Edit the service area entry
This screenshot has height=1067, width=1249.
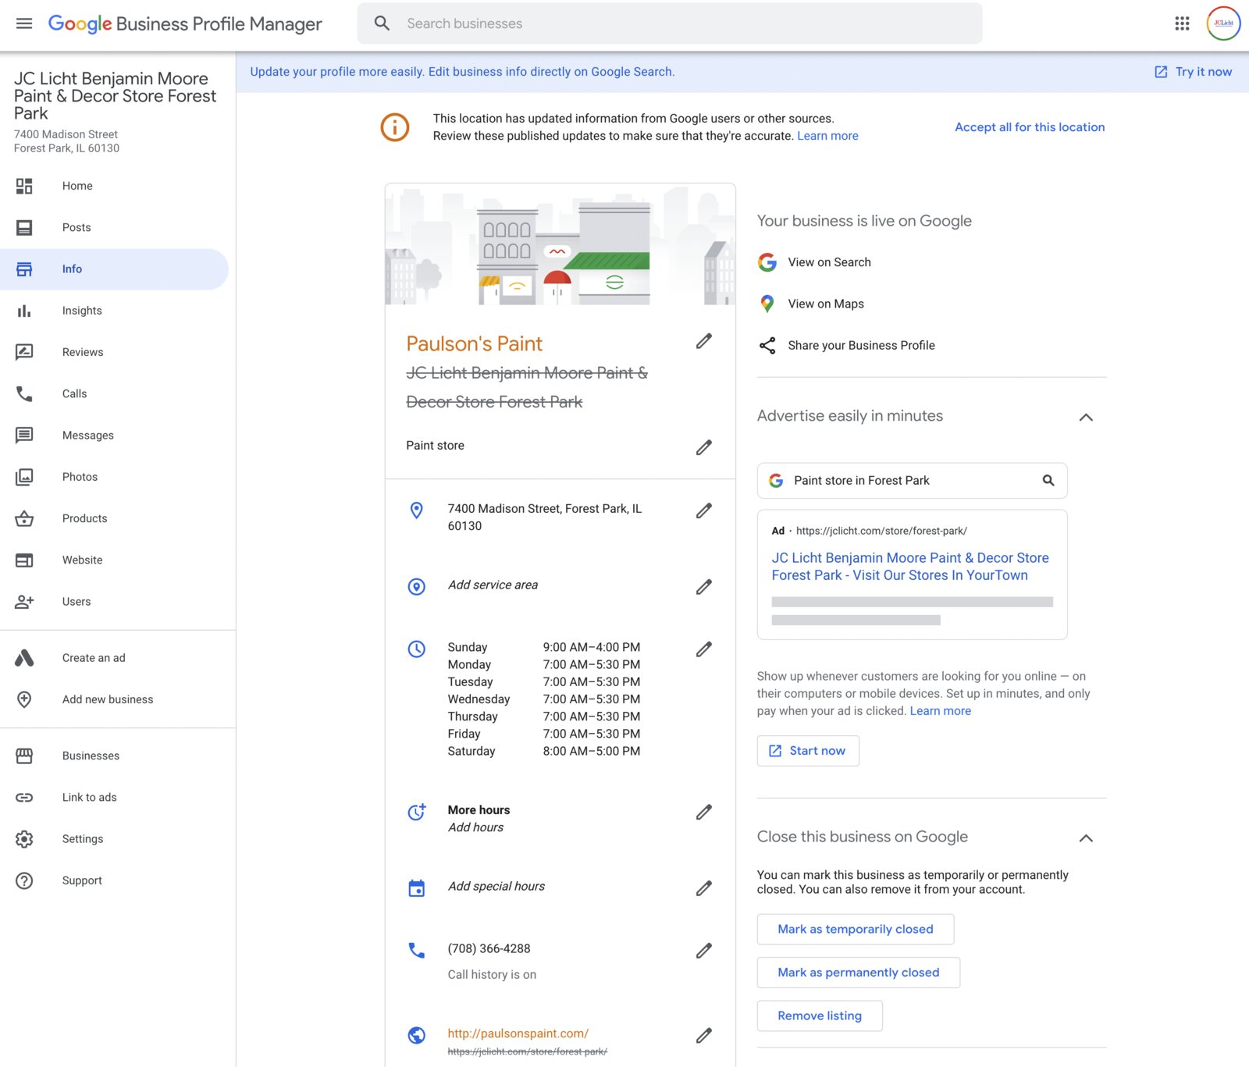(704, 587)
